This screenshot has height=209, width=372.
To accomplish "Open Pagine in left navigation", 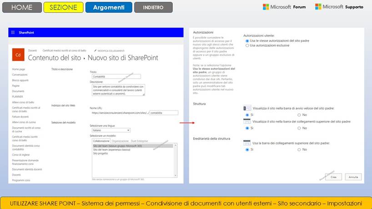I will pyautogui.click(x=15, y=86).
